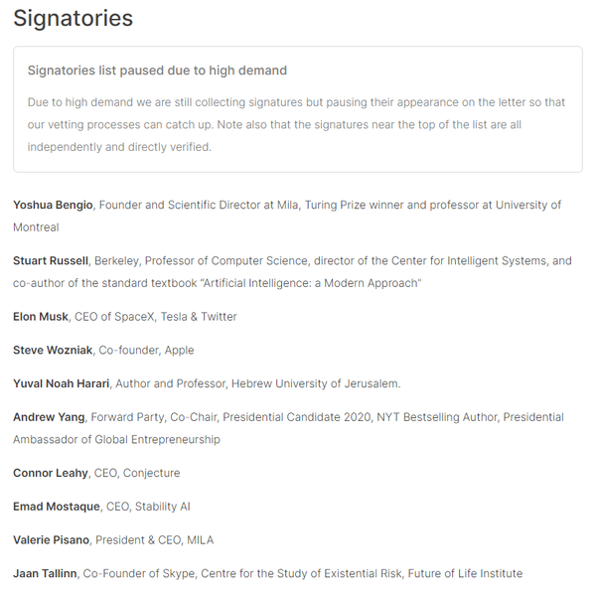The height and width of the screenshot is (592, 596).
Task: Click the 'Signatories list paused' notice title
Action: click(x=157, y=71)
